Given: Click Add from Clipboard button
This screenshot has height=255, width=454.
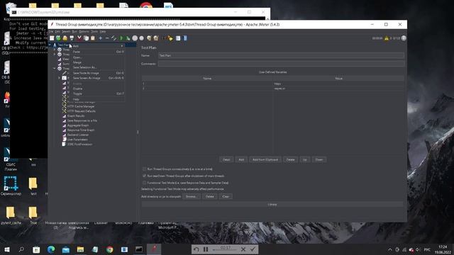Looking at the screenshot, I should click(265, 159).
